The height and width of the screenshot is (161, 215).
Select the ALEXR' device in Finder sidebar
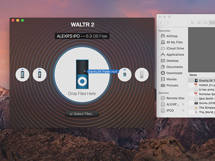tap(170, 104)
